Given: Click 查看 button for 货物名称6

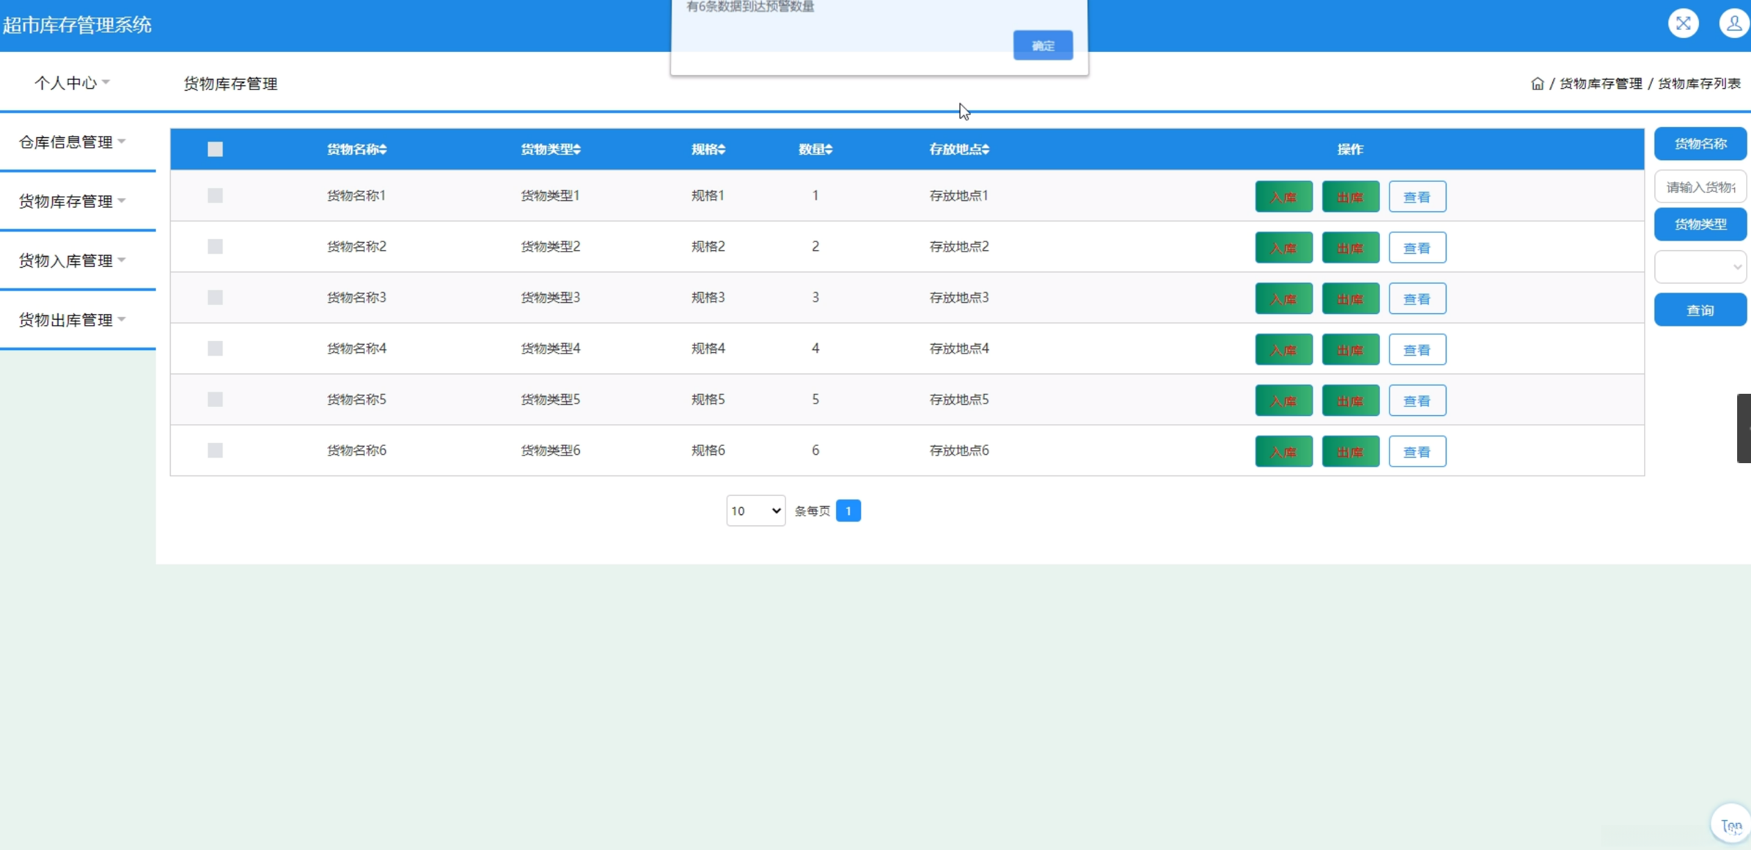Looking at the screenshot, I should coord(1417,451).
